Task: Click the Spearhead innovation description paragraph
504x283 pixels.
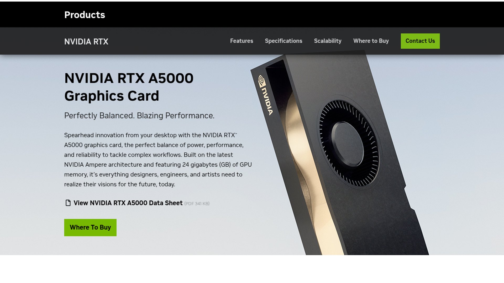Action: [158, 160]
